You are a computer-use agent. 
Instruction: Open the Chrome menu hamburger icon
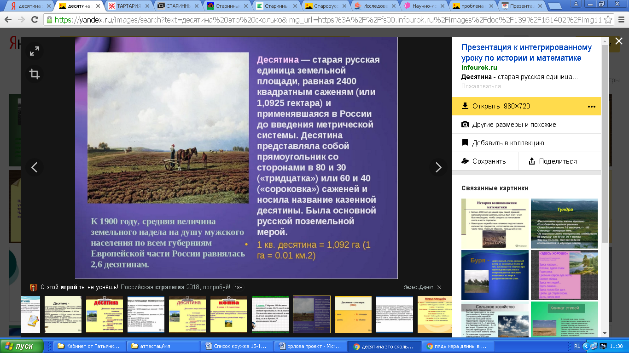tap(621, 20)
